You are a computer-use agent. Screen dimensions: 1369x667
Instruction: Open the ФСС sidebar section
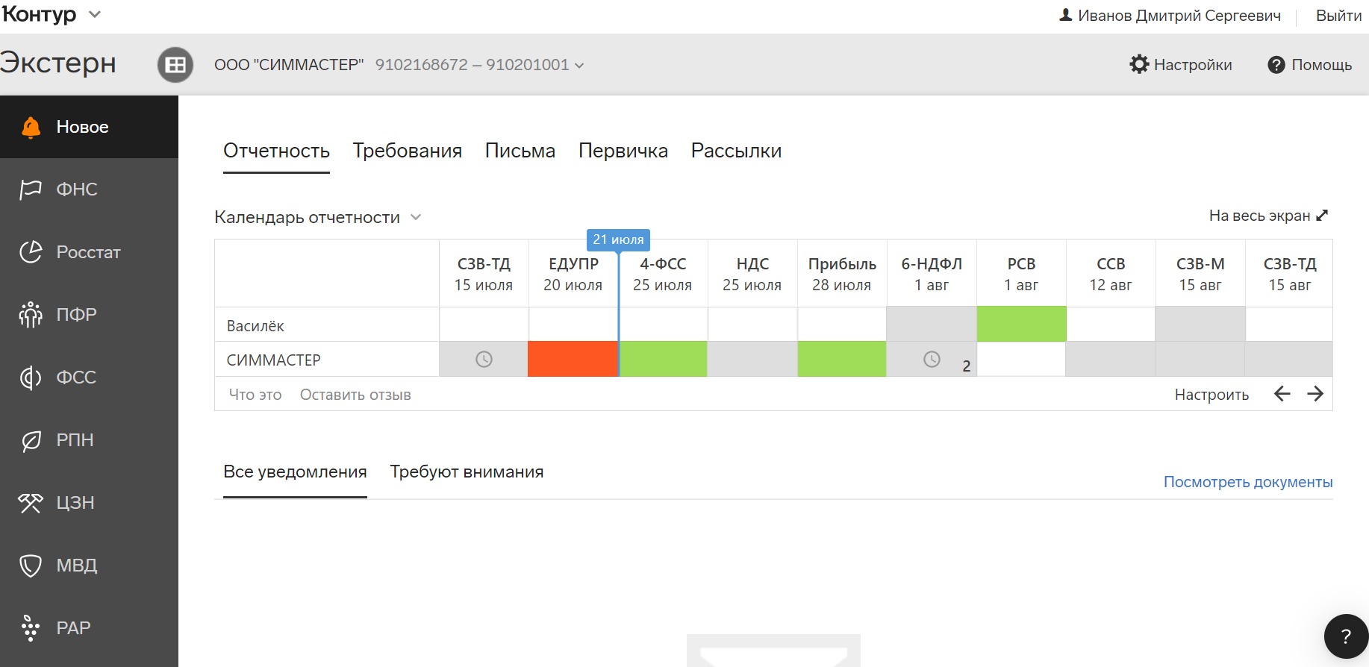coord(89,378)
